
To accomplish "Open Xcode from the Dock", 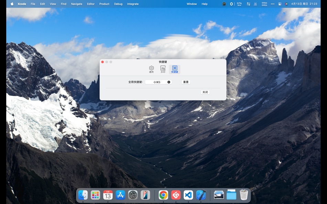I will pyautogui.click(x=201, y=195).
